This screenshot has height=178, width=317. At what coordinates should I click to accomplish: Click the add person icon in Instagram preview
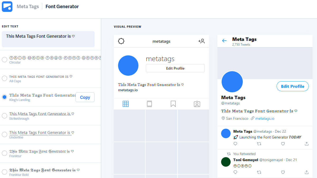(202, 41)
